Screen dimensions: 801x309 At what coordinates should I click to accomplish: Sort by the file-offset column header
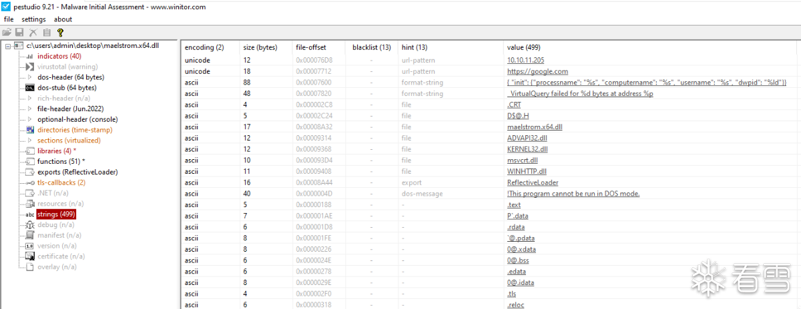(x=311, y=47)
